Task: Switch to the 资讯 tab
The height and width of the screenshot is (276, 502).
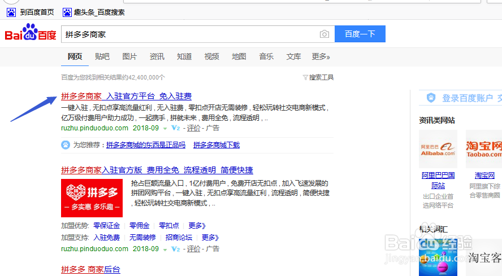Action: pyautogui.click(x=157, y=56)
